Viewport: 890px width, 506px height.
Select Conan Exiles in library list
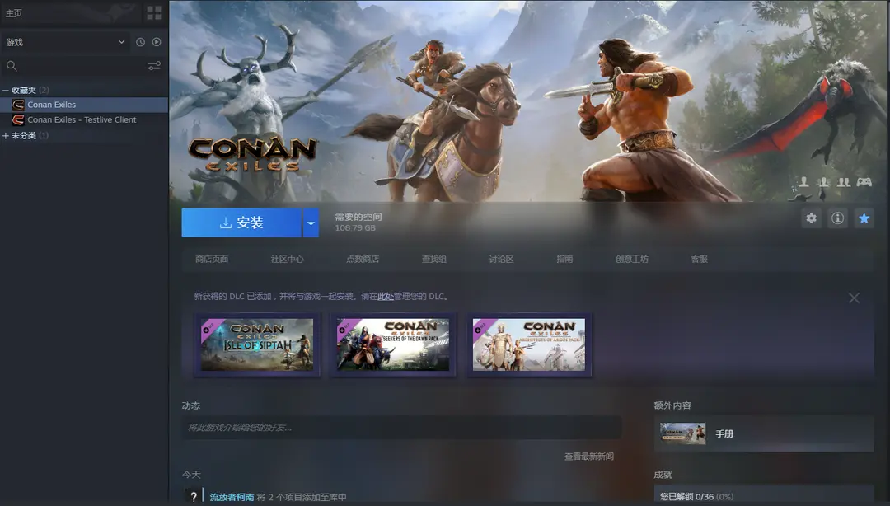click(84, 105)
